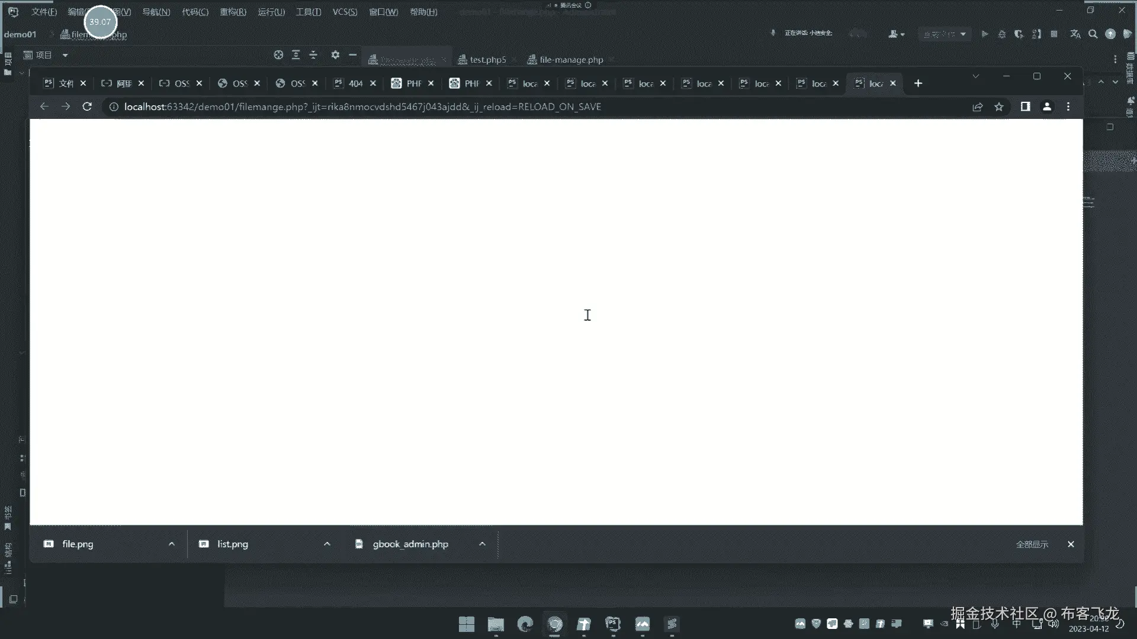
Task: Open the 代码(C) menu
Action: pos(195,12)
